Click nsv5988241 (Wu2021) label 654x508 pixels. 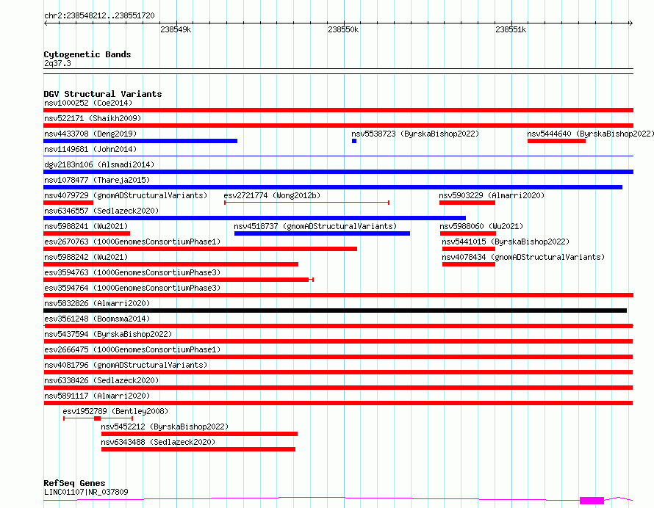(86, 226)
